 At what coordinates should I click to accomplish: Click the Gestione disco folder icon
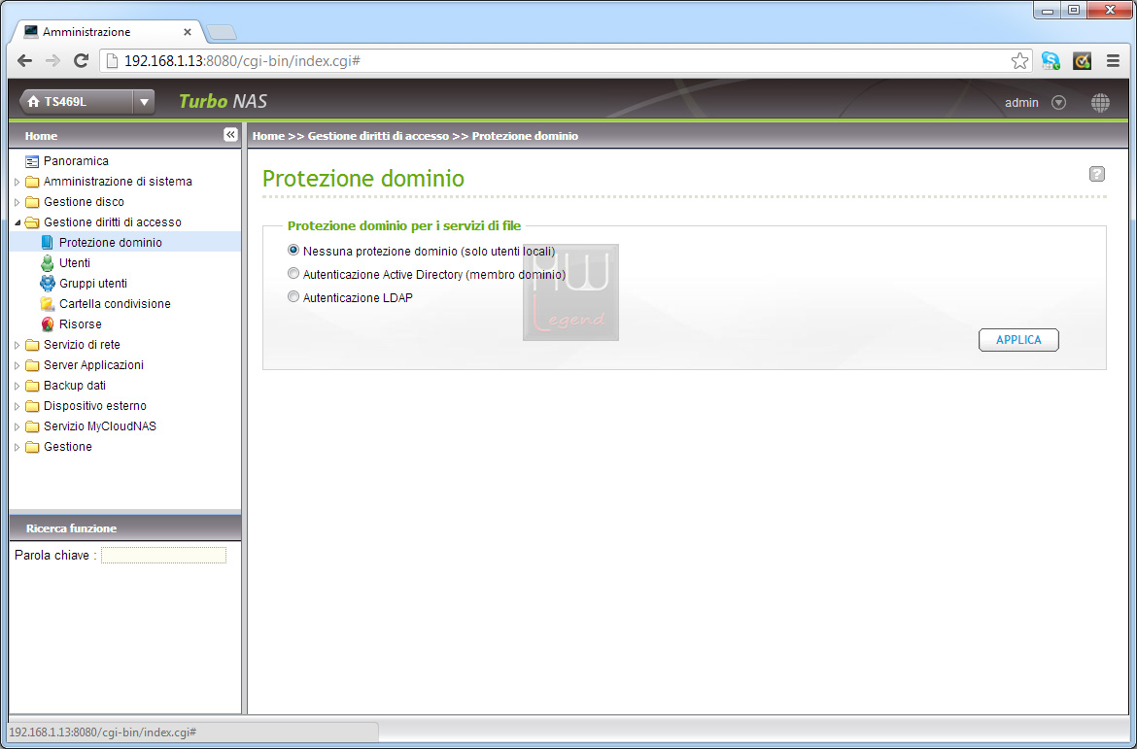tap(32, 202)
